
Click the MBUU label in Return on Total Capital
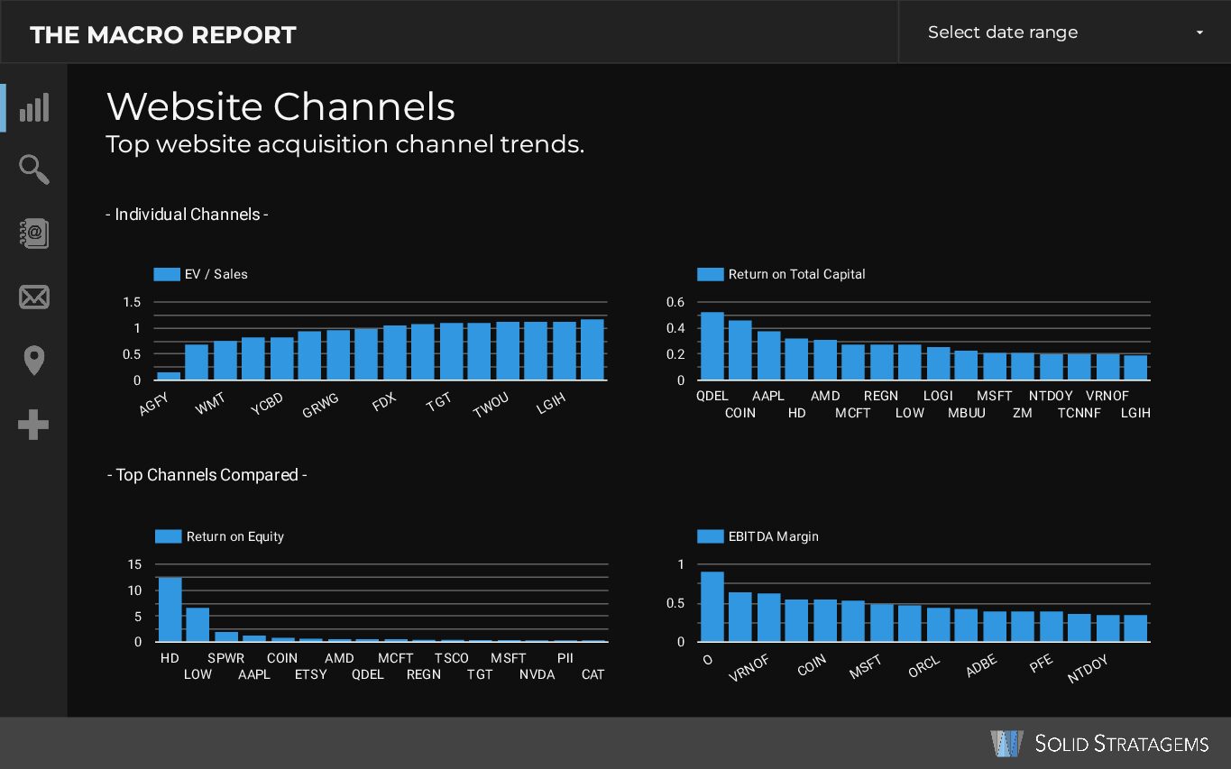coord(967,413)
